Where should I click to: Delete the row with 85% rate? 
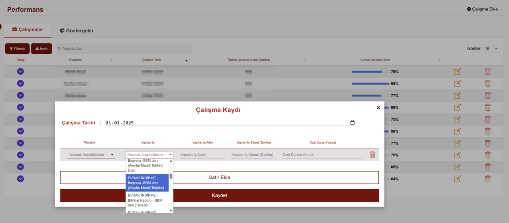coord(488,167)
